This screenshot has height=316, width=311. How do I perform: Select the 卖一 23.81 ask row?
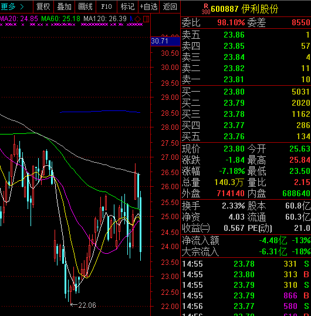tap(246, 79)
